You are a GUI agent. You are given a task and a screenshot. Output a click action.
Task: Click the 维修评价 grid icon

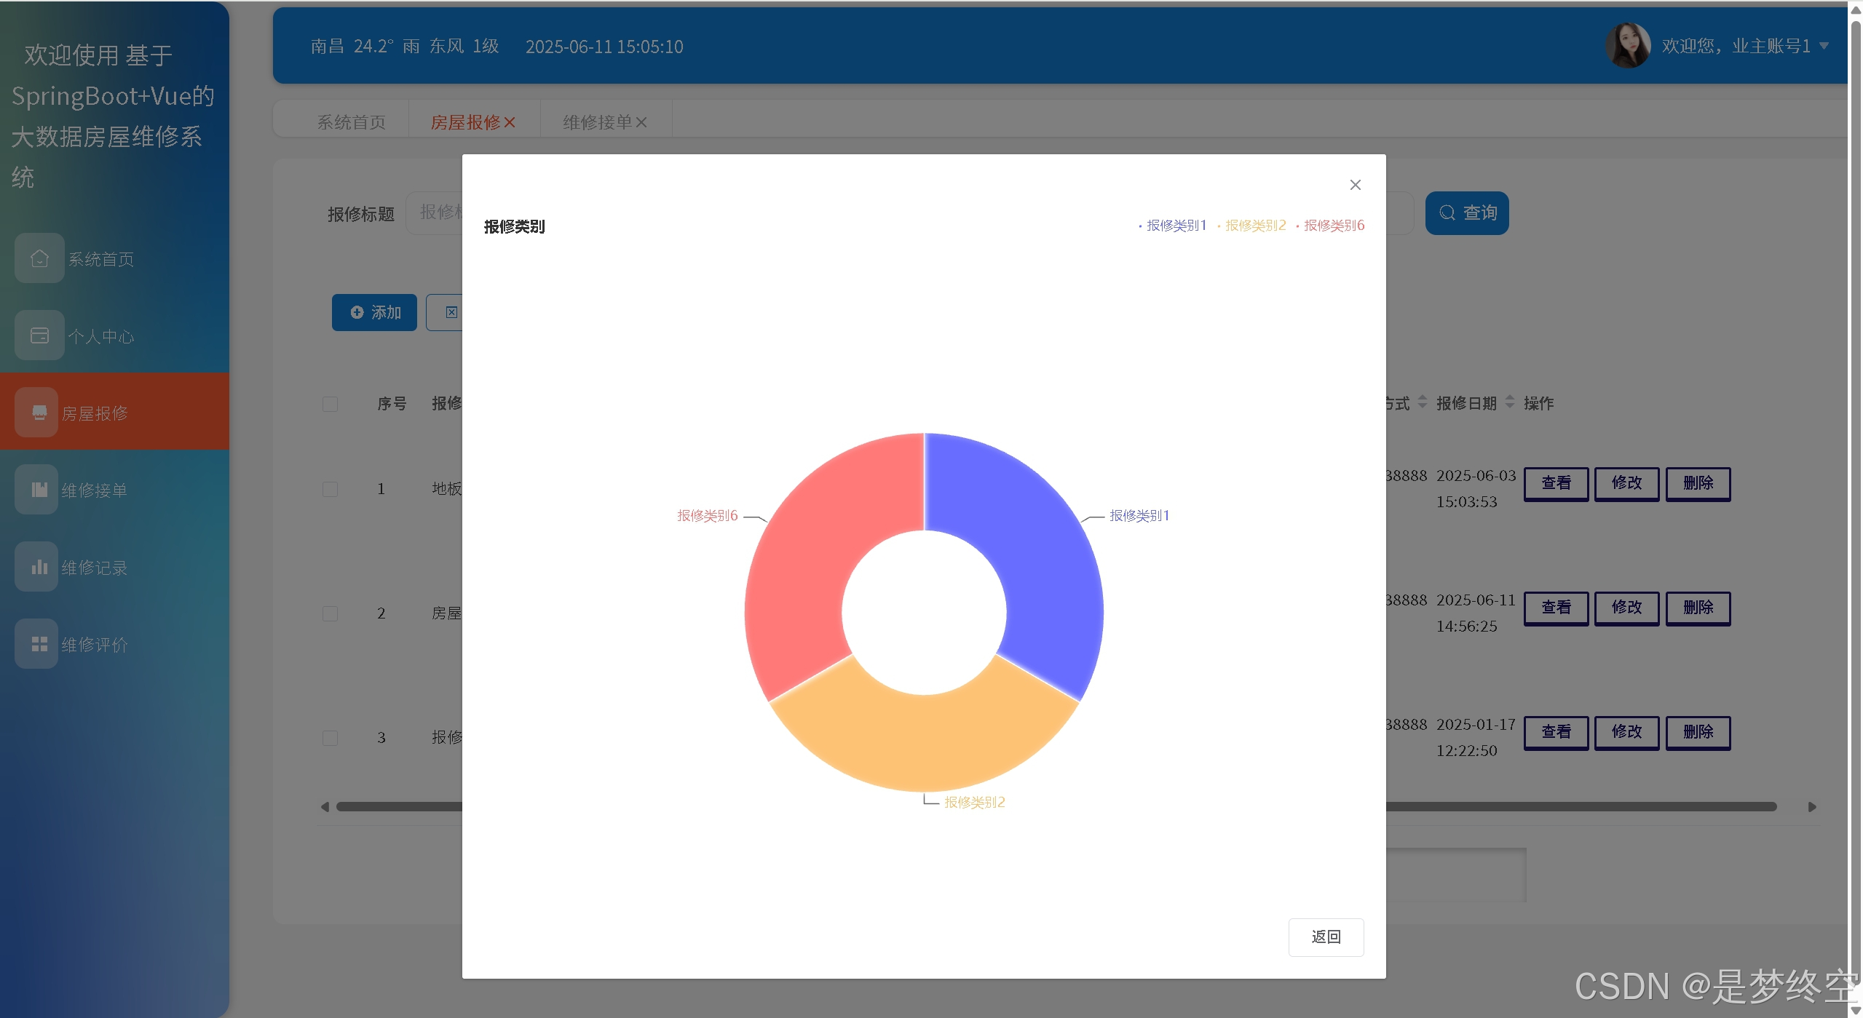(x=39, y=644)
